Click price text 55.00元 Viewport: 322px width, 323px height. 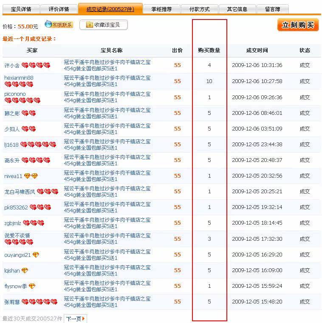pyautogui.click(x=28, y=27)
